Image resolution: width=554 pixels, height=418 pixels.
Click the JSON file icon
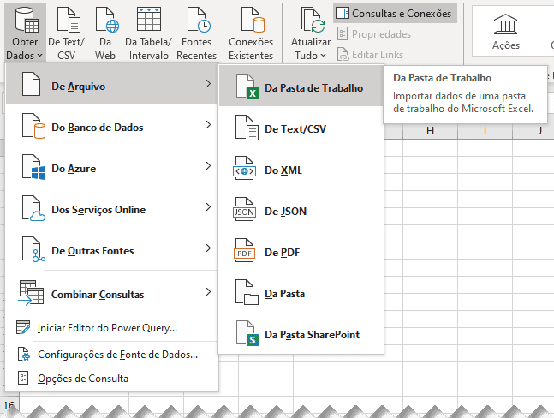(x=244, y=209)
